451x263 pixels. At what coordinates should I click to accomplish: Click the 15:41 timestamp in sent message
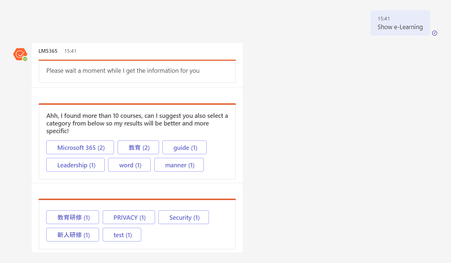pyautogui.click(x=384, y=19)
